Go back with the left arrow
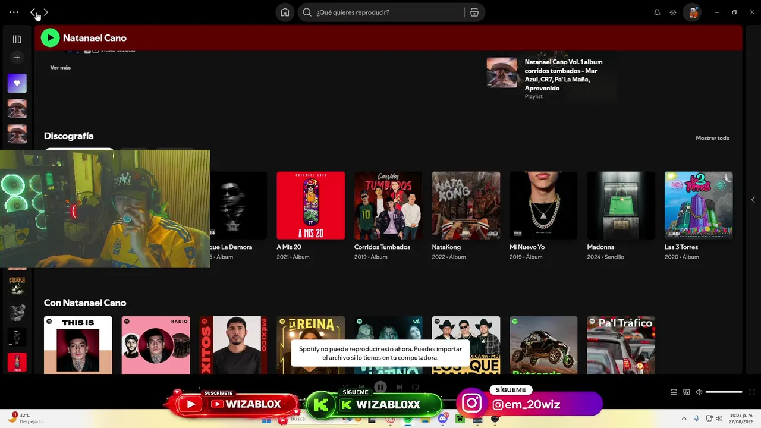The image size is (761, 428). (x=33, y=12)
